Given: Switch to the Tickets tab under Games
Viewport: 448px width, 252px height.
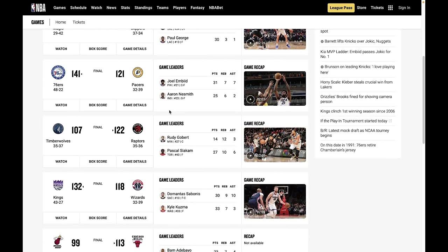Looking at the screenshot, I should (79, 22).
